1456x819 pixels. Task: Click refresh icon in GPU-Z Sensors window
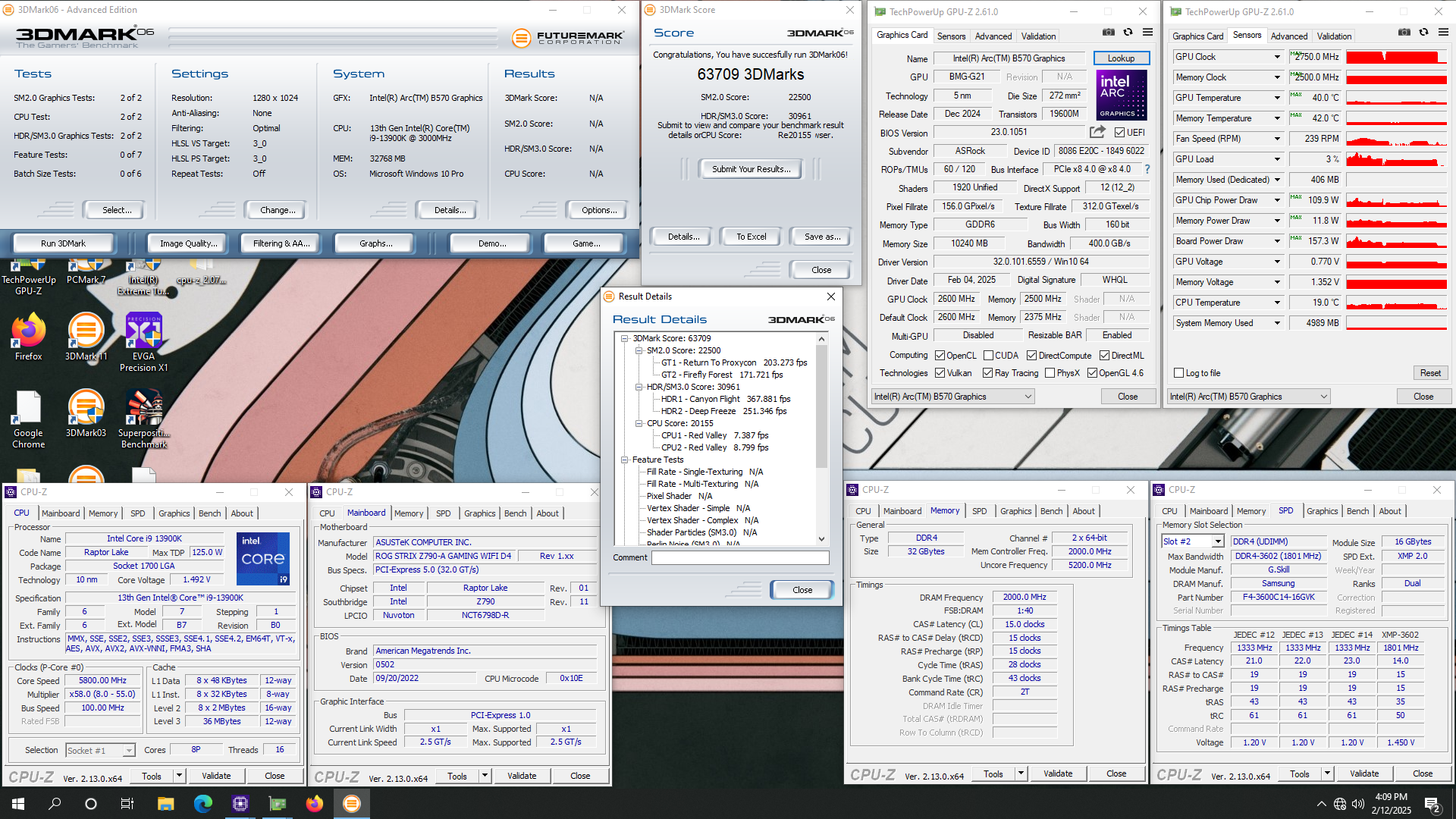[x=1424, y=33]
